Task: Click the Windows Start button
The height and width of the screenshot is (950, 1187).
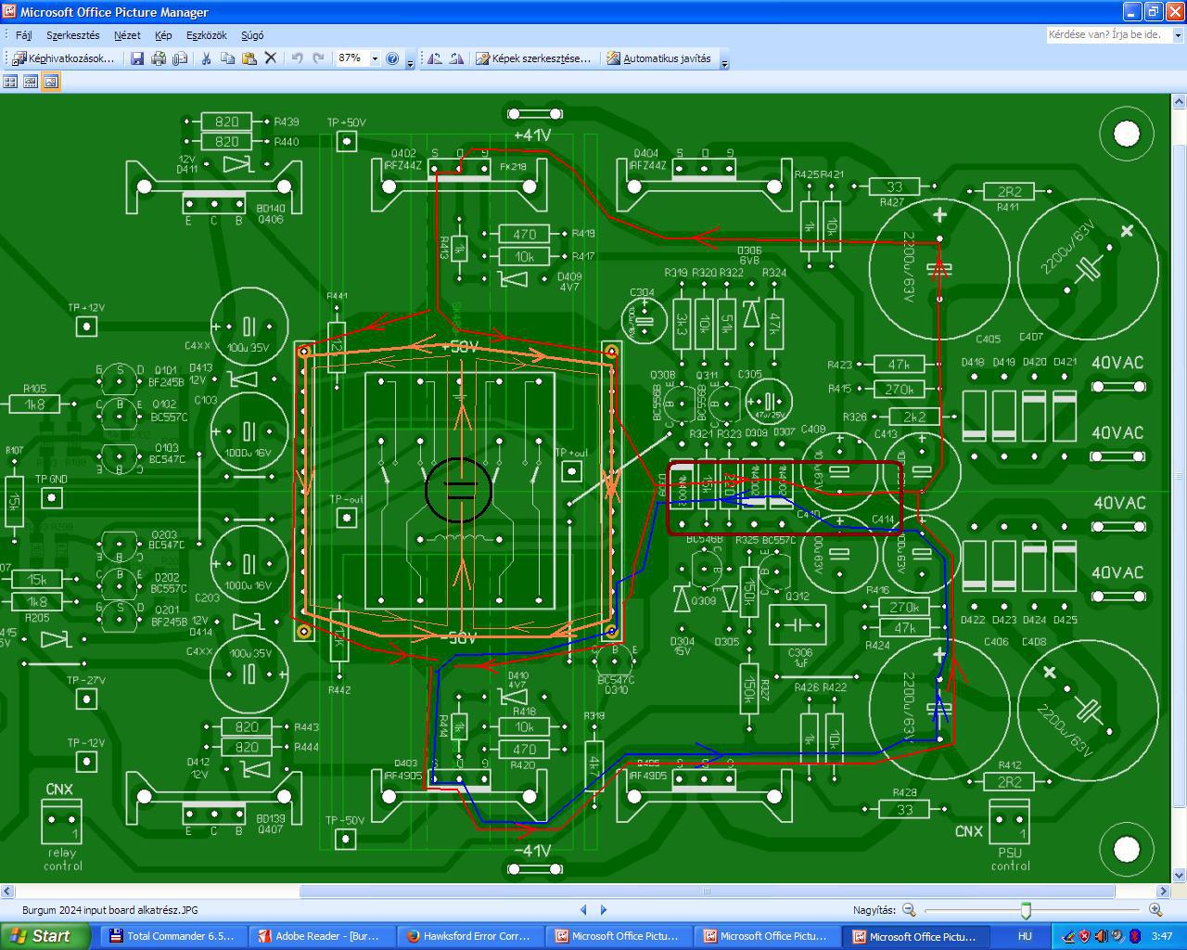Action: pyautogui.click(x=45, y=936)
